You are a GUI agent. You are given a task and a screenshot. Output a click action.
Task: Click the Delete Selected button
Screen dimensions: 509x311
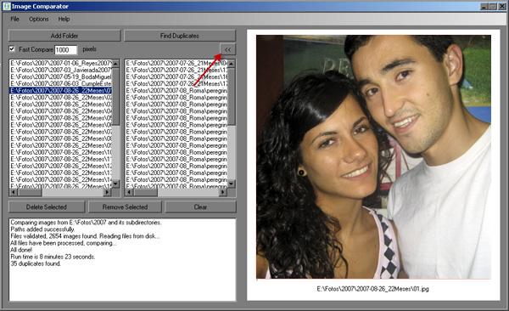pos(47,206)
